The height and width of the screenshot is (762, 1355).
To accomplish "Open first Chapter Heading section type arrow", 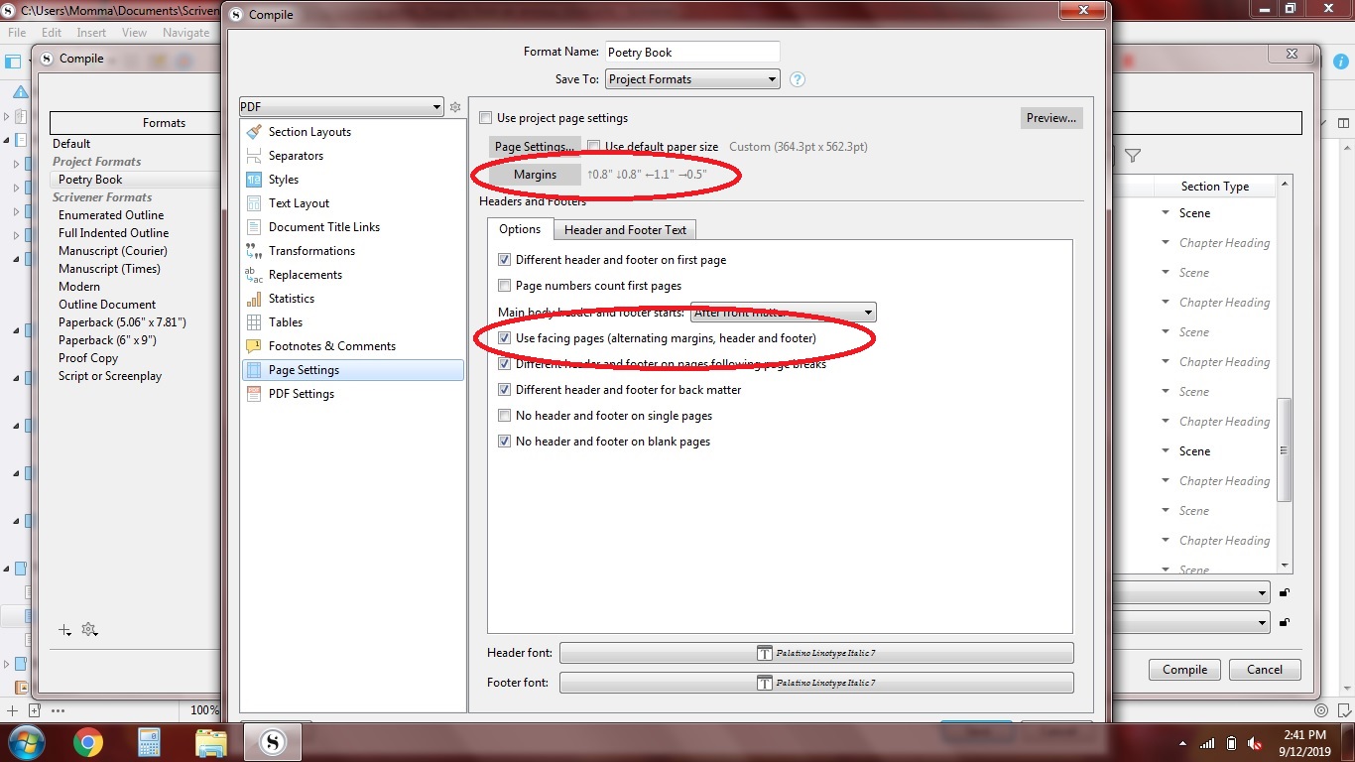I will [x=1166, y=243].
